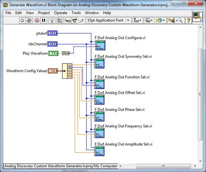Click Run Continuously toolbar icon
This screenshot has height=172, width=206.
tap(29, 21)
